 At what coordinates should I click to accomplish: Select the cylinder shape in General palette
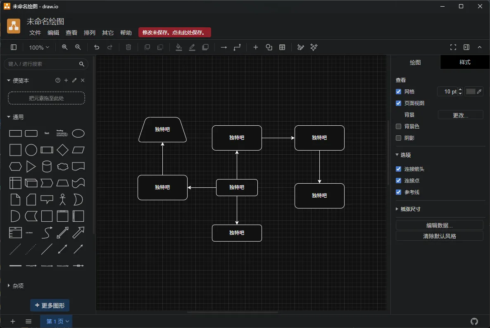click(x=47, y=167)
